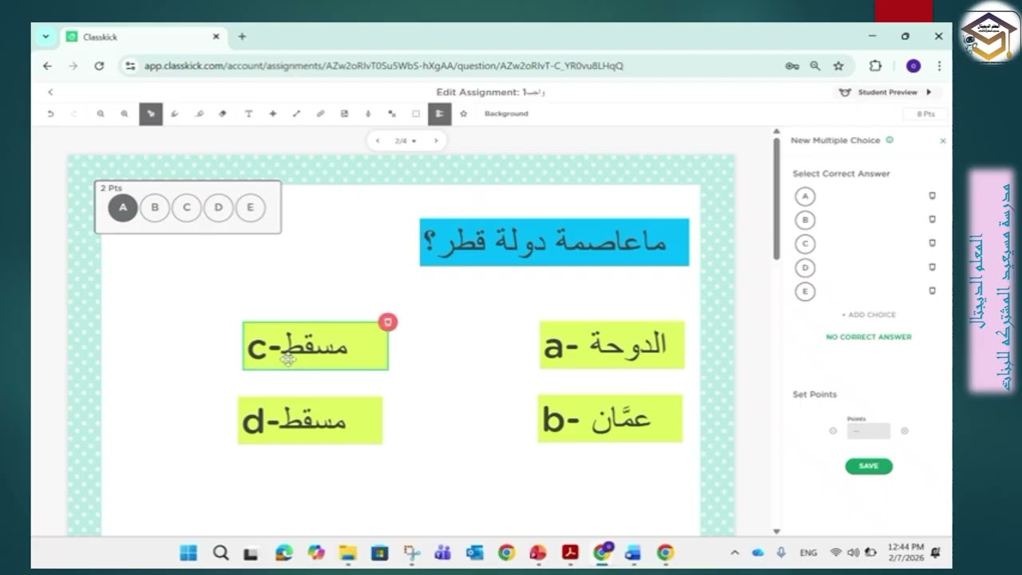Insert an image with the image tool

coord(344,113)
